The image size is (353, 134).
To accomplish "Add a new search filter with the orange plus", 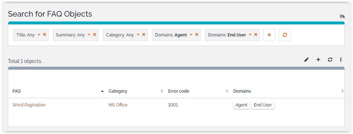I will click(x=269, y=35).
